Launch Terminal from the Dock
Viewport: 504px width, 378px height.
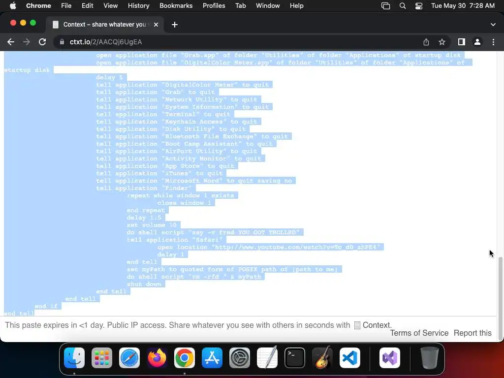pos(295,358)
